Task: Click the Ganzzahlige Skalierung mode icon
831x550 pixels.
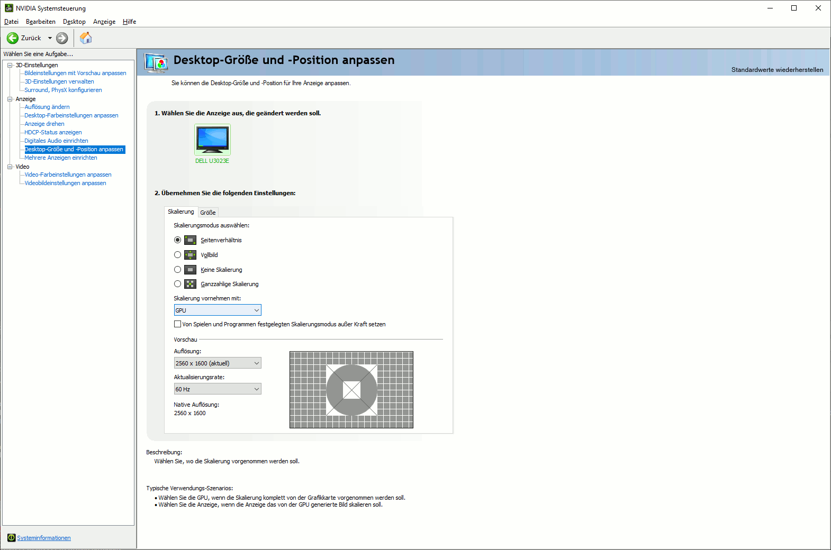Action: 190,284
